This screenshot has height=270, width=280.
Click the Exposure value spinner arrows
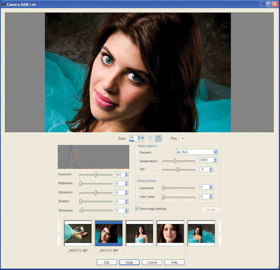(127, 174)
